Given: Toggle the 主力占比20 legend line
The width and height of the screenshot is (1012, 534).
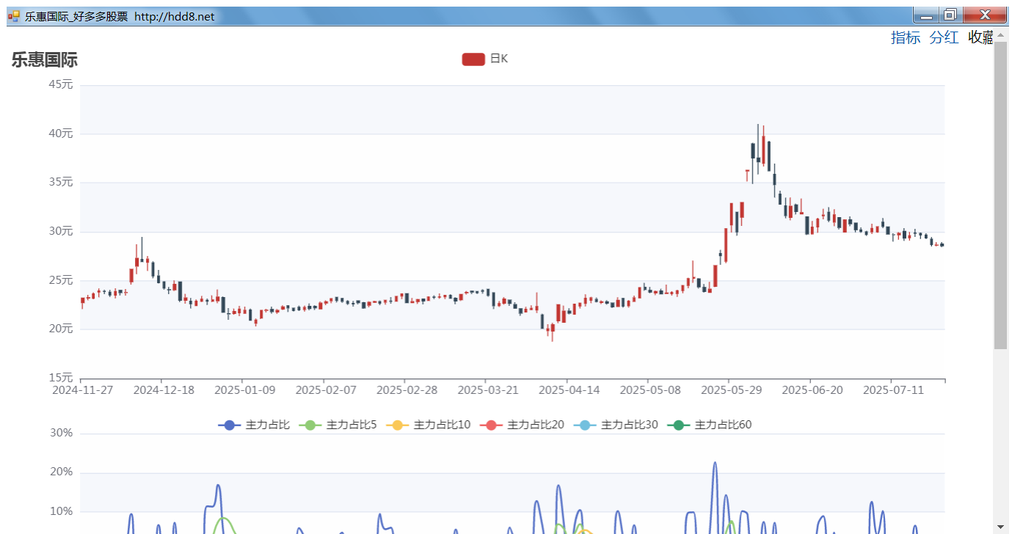Looking at the screenshot, I should [x=522, y=425].
